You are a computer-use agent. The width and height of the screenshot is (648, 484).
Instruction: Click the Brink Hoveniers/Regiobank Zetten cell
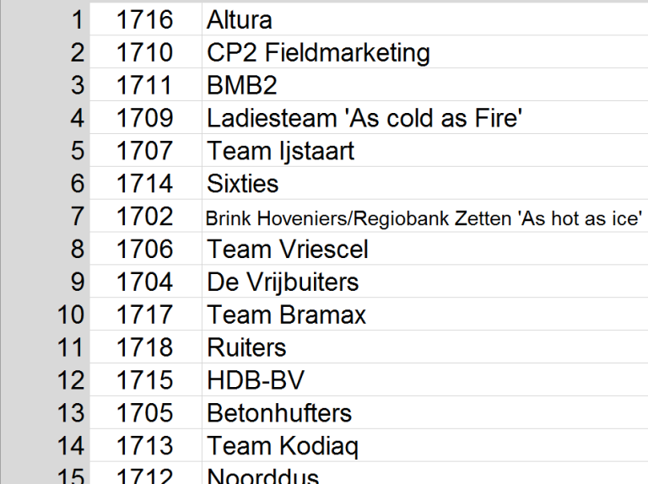pos(419,218)
